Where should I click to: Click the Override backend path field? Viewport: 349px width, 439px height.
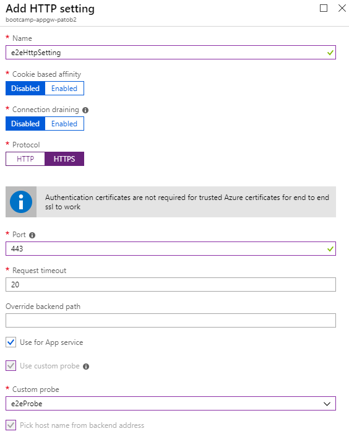[171, 320]
